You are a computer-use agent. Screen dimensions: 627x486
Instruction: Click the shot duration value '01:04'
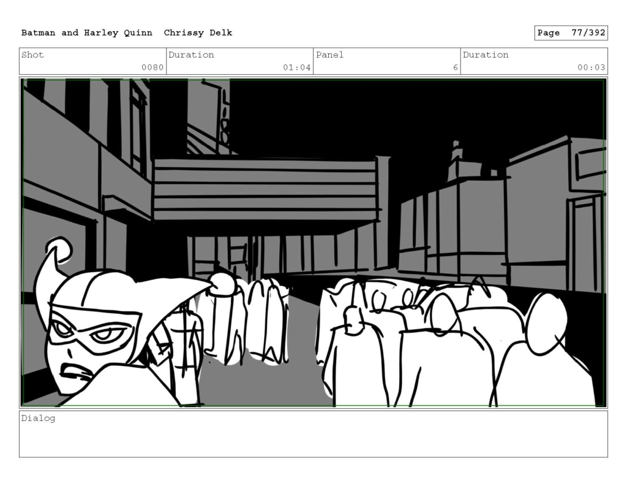pos(297,67)
